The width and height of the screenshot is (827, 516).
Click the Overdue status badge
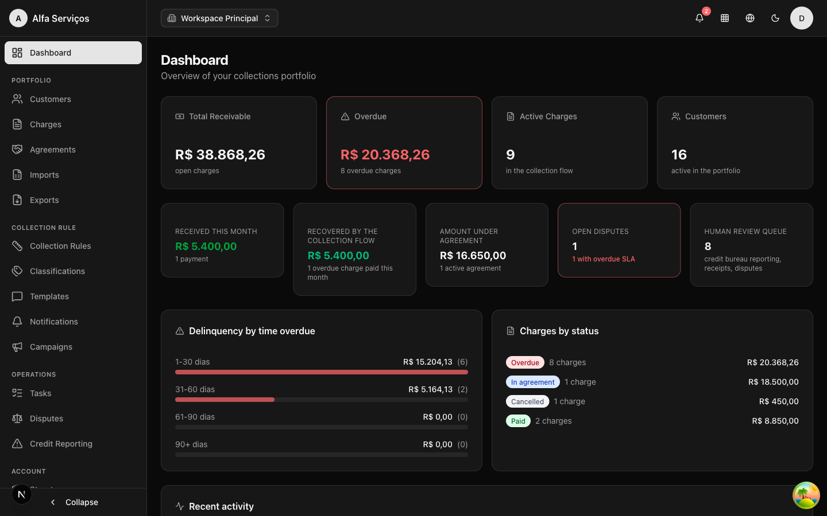525,362
